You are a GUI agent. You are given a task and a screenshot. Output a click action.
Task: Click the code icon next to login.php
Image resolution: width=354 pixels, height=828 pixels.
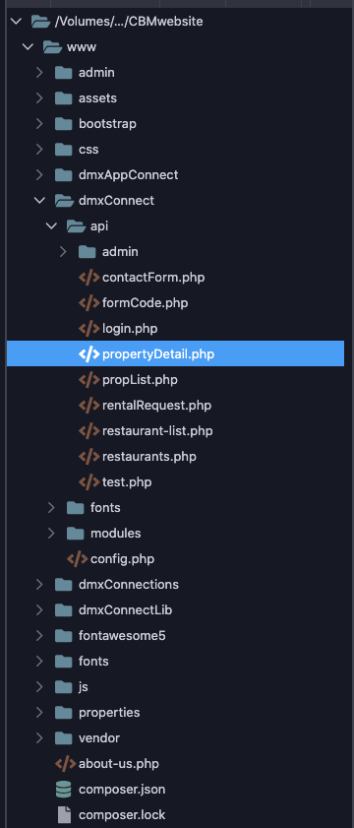(x=88, y=329)
